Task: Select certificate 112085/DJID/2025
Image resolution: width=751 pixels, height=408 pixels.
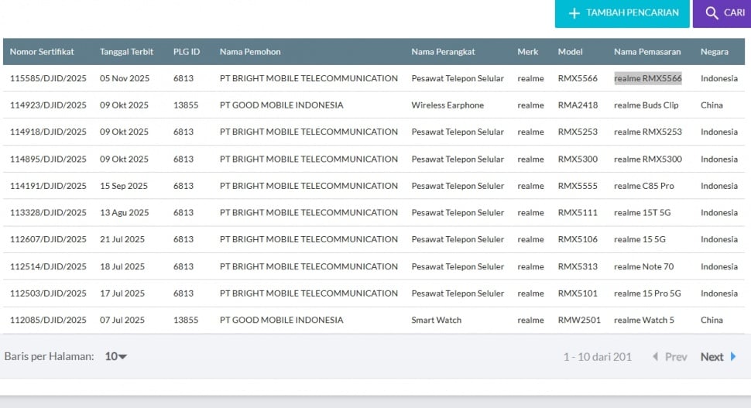Action: point(48,320)
